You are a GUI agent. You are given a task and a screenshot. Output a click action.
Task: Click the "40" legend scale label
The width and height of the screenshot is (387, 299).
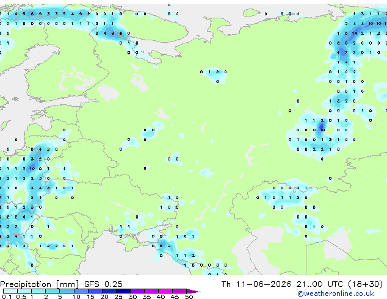click(161, 297)
